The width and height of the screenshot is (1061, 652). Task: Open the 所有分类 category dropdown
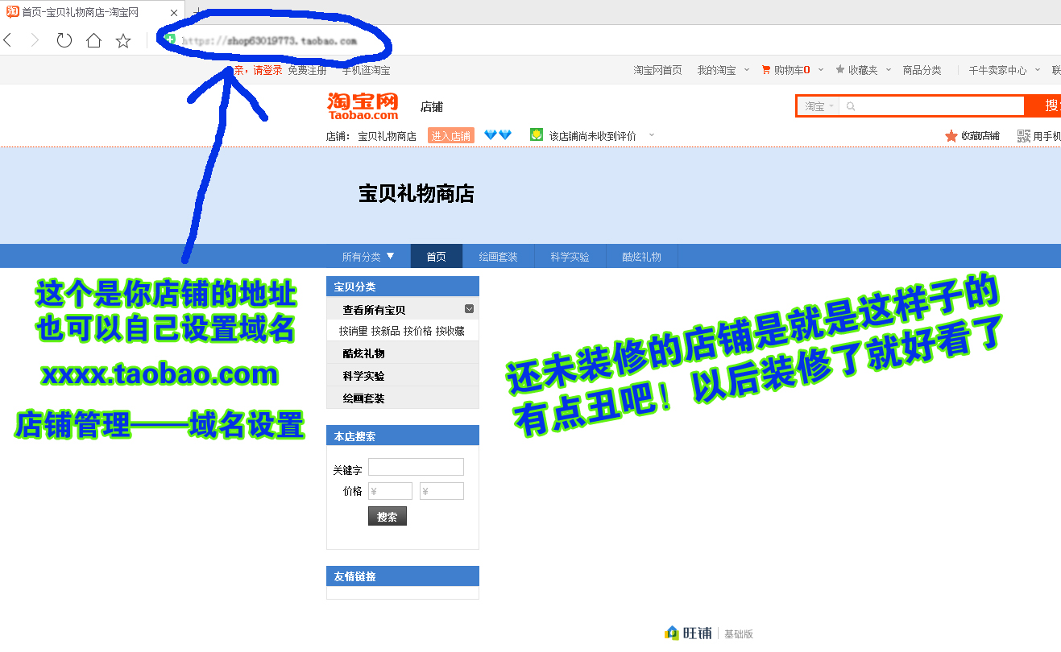coord(367,255)
